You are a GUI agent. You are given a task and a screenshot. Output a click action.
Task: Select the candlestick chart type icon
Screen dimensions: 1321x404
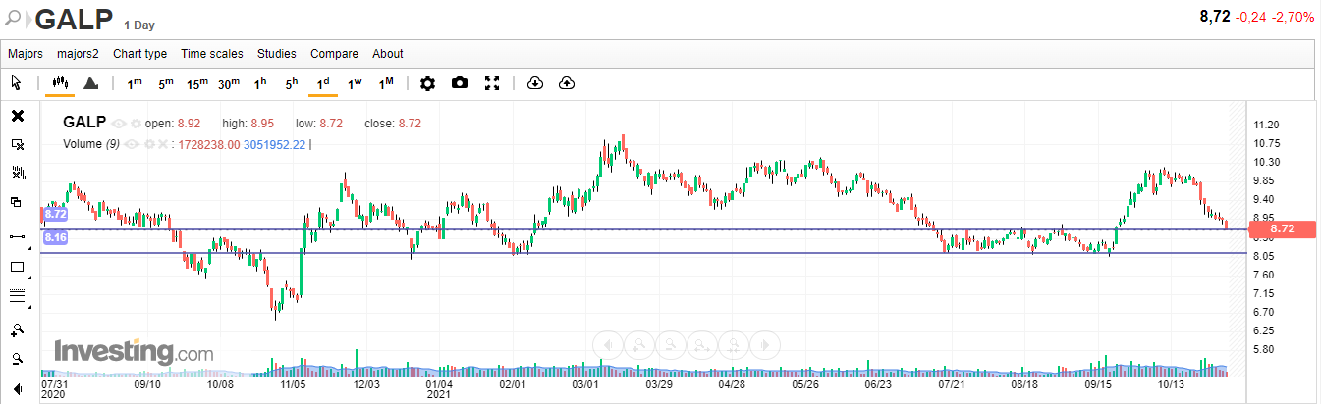click(x=59, y=84)
